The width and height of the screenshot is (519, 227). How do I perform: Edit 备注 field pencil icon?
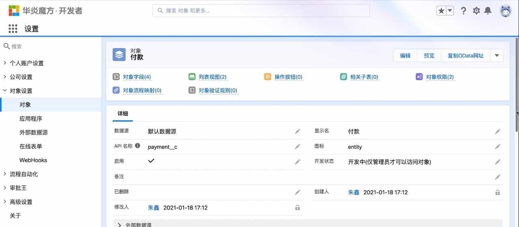pos(498,177)
